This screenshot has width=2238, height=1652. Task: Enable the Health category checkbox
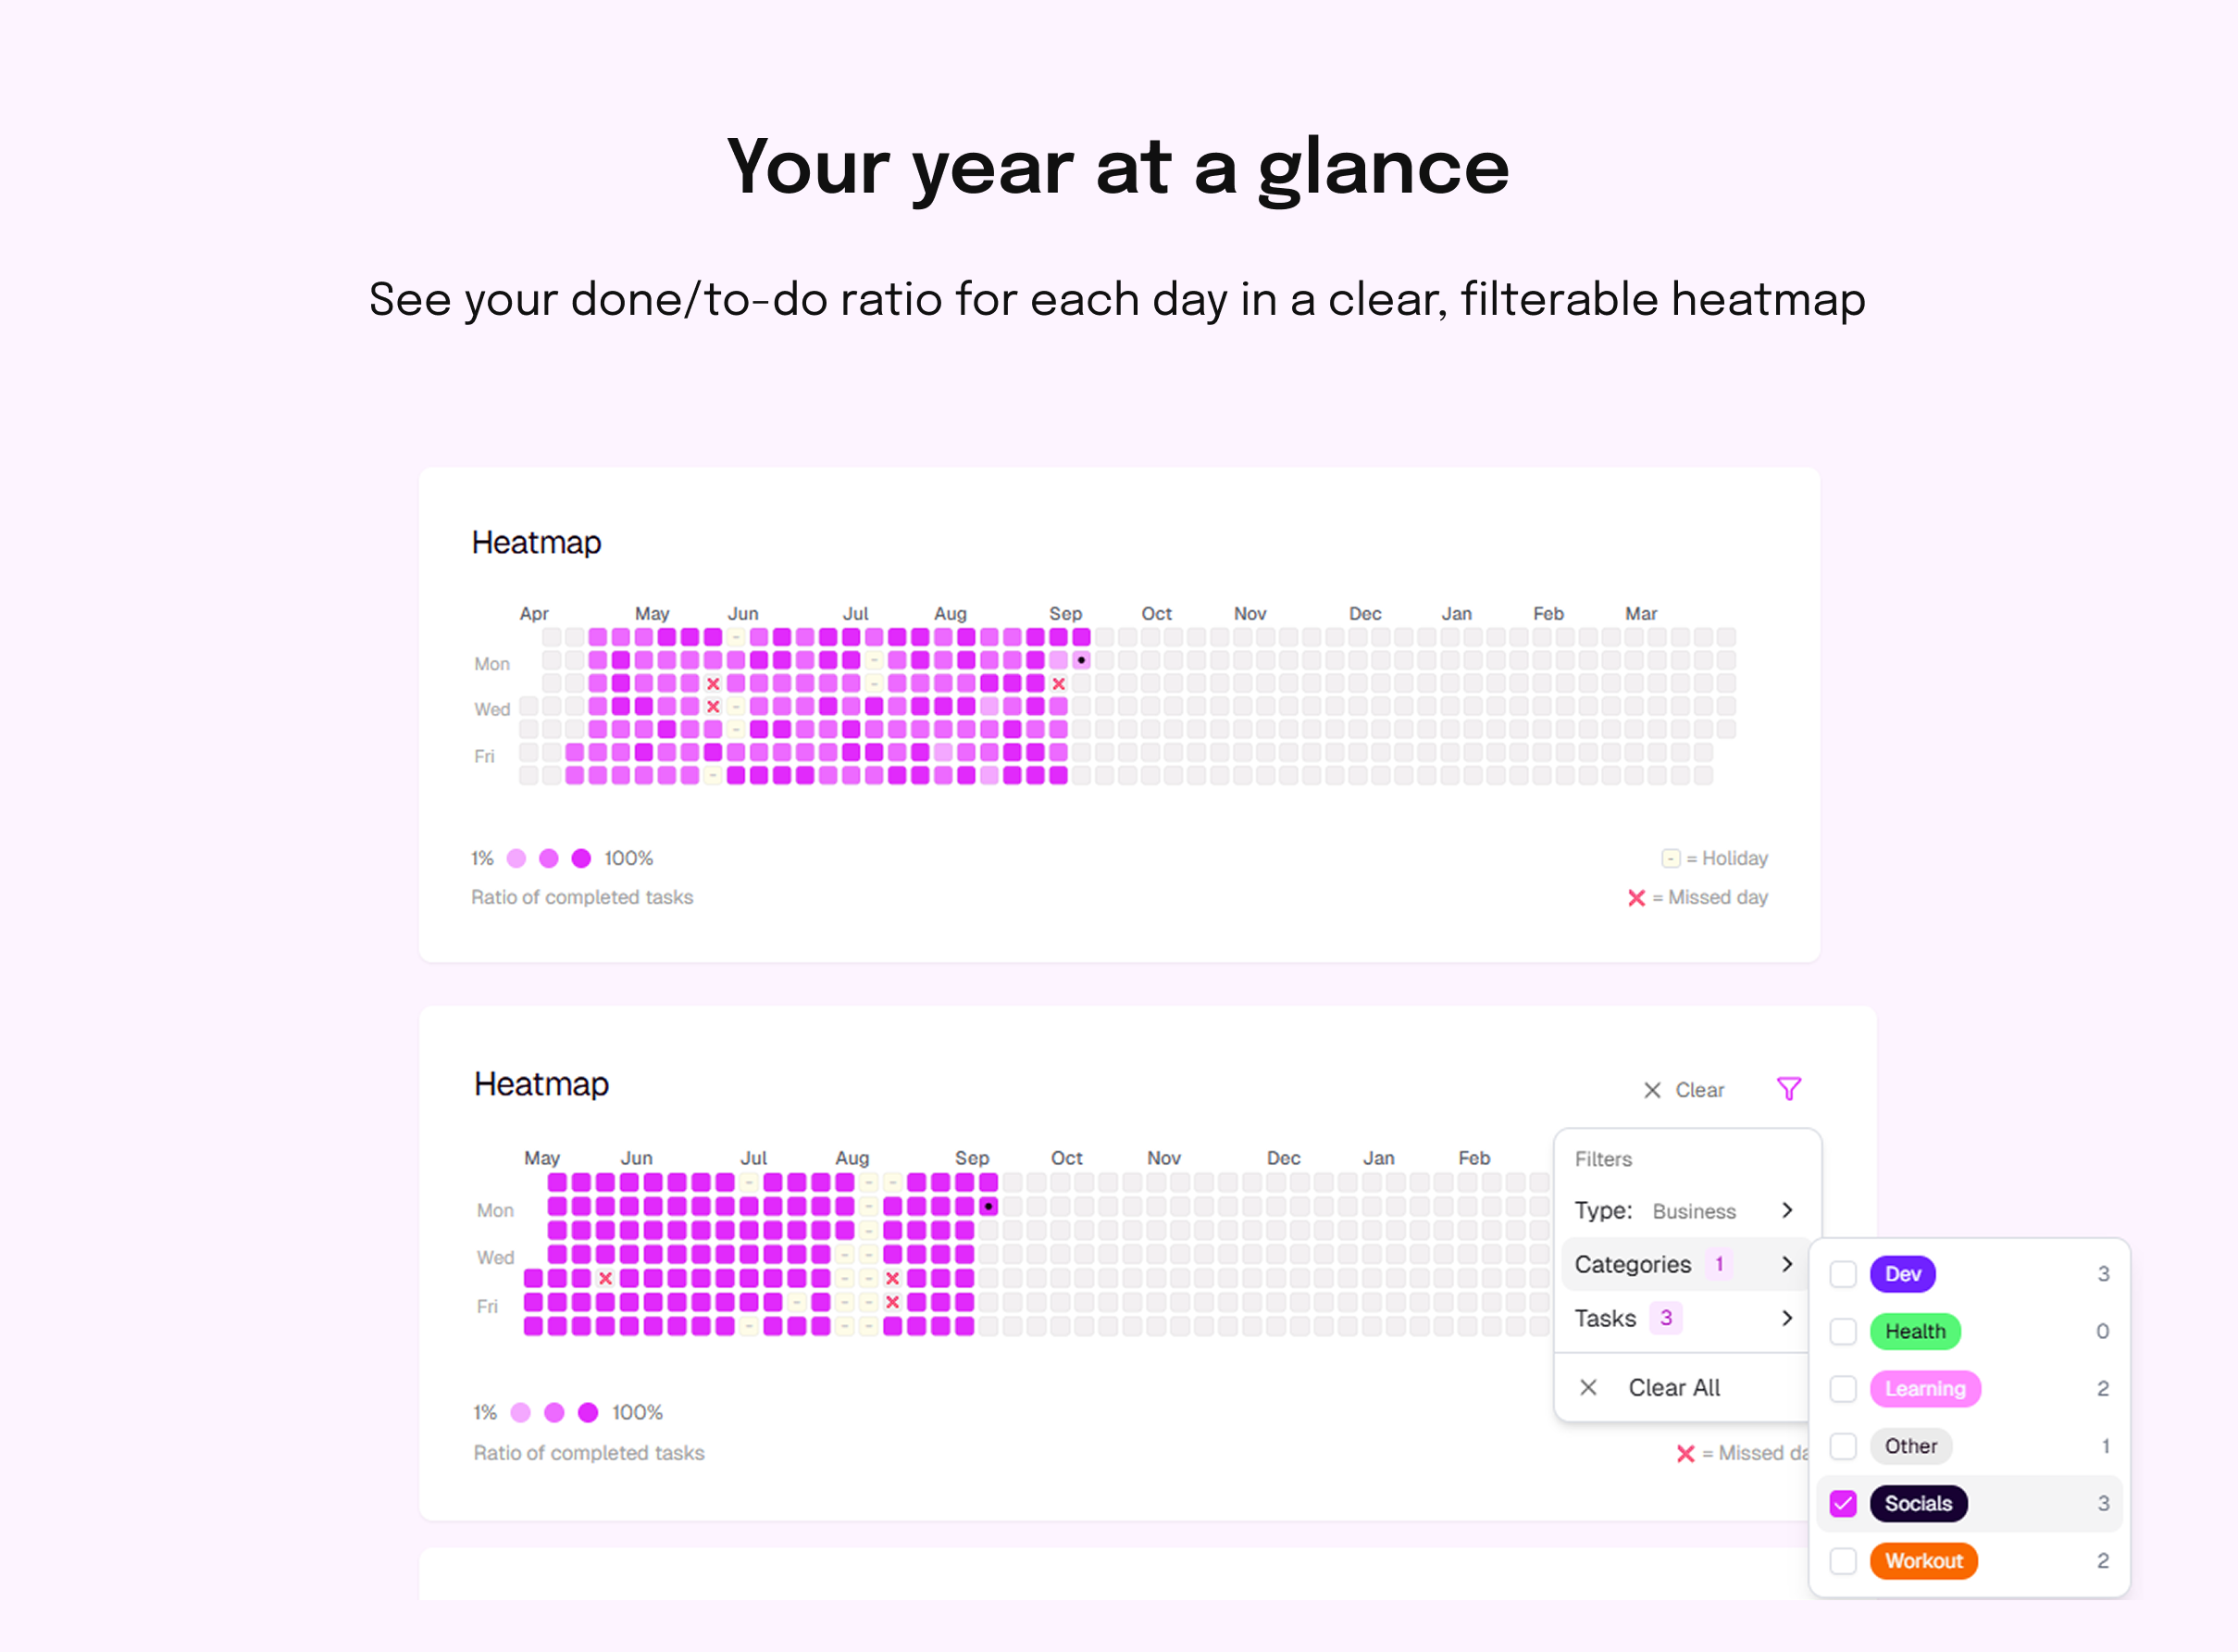pyautogui.click(x=1843, y=1331)
